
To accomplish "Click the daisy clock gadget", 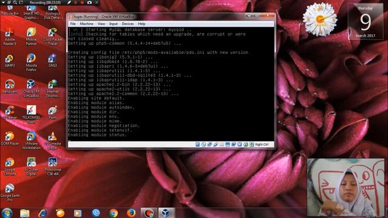I will (x=319, y=19).
